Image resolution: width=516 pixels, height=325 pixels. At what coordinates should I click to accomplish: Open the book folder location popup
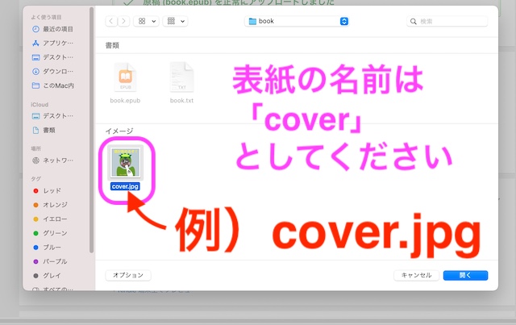[298, 21]
